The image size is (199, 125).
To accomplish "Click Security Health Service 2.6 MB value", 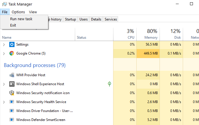I will (152, 102).
